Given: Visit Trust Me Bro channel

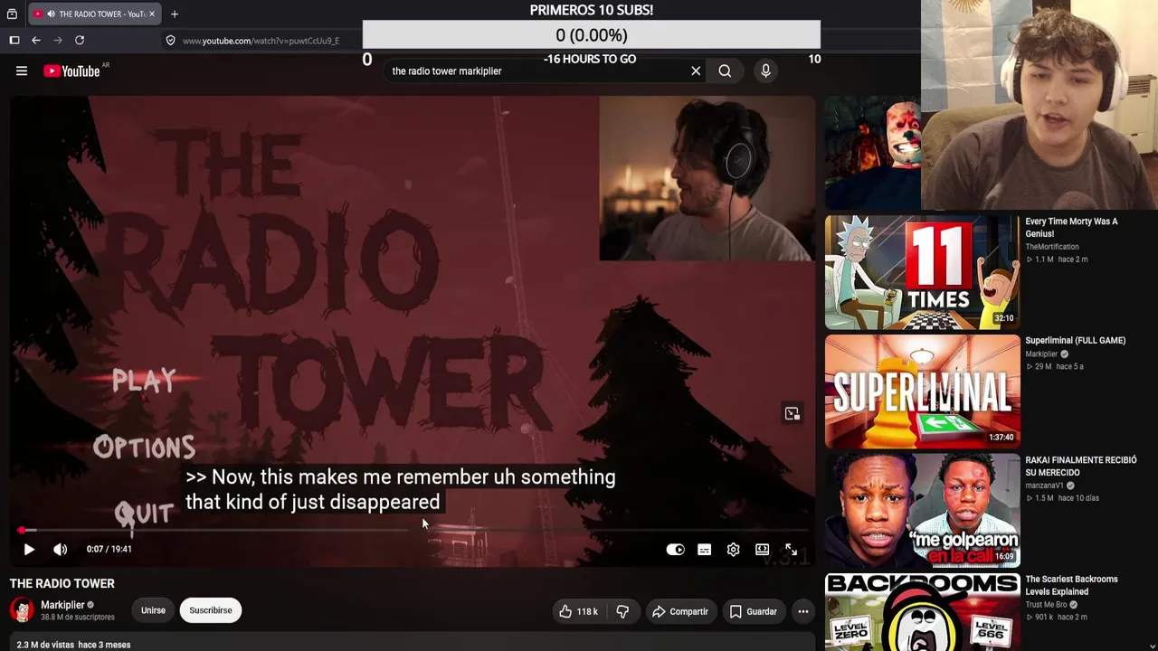Looking at the screenshot, I should coord(1046,605).
